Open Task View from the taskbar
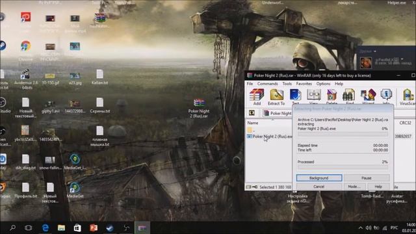Viewport: 416px width, 234px height. pos(29,227)
